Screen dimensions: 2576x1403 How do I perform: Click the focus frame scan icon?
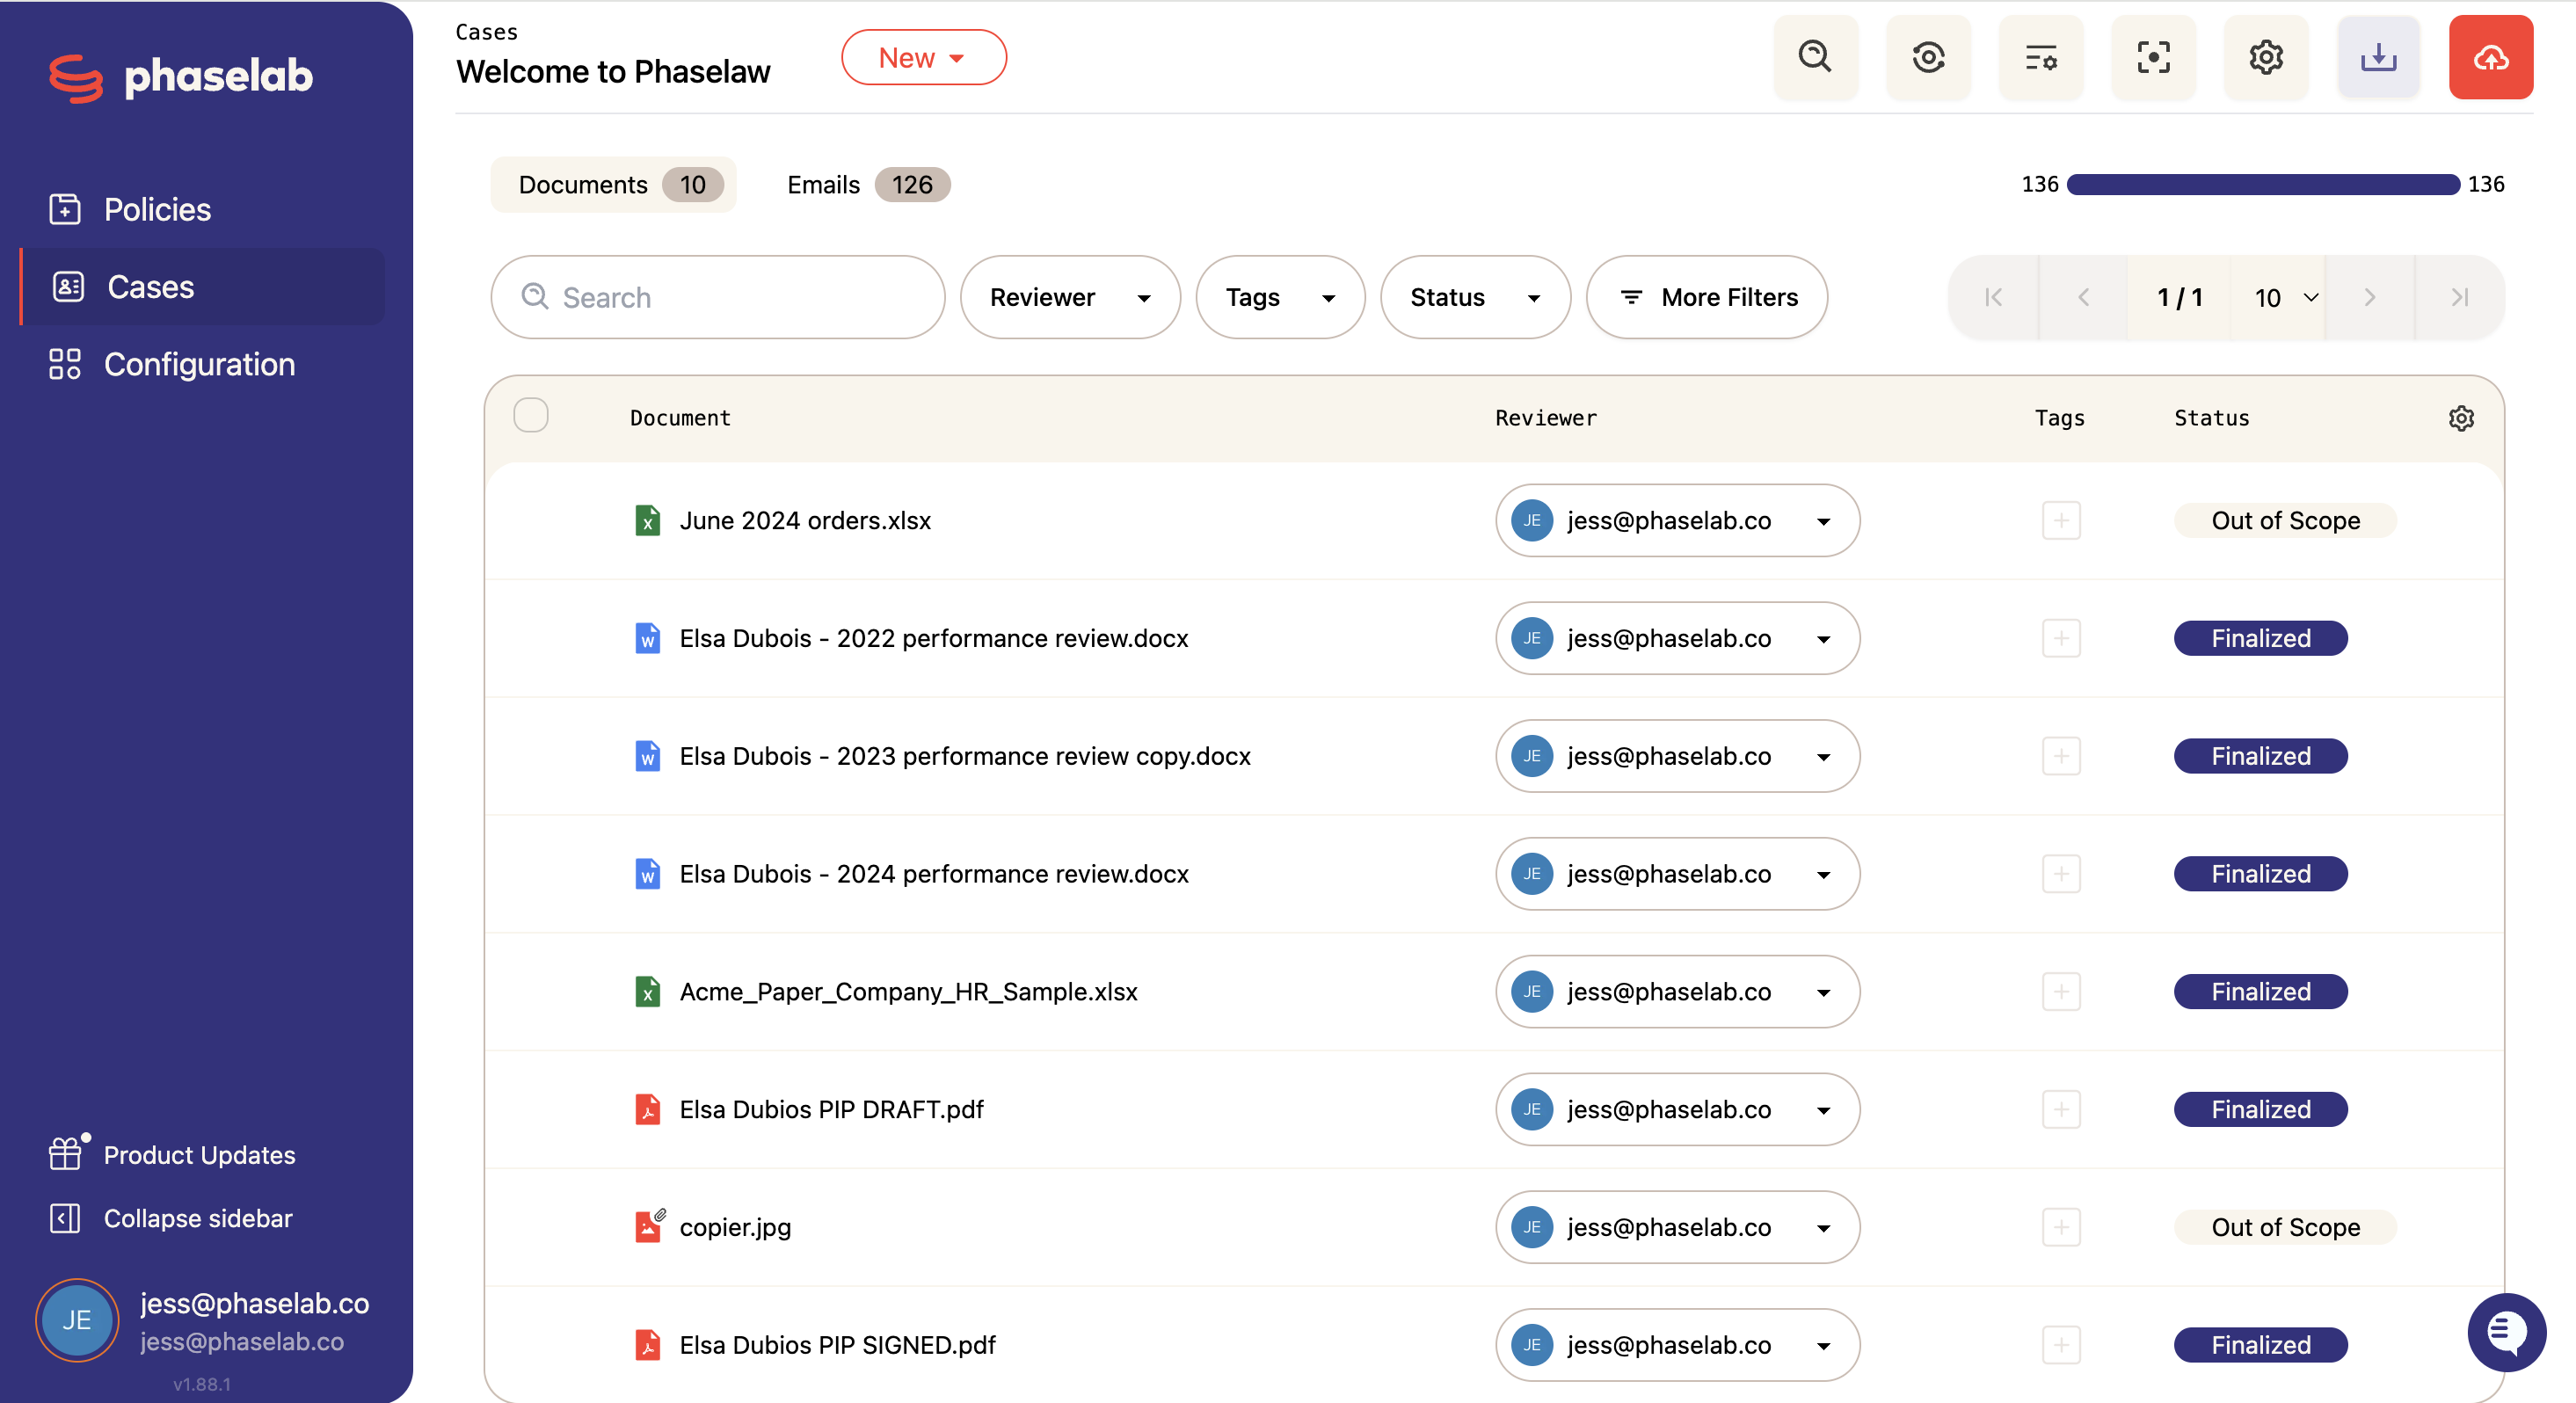(2153, 58)
